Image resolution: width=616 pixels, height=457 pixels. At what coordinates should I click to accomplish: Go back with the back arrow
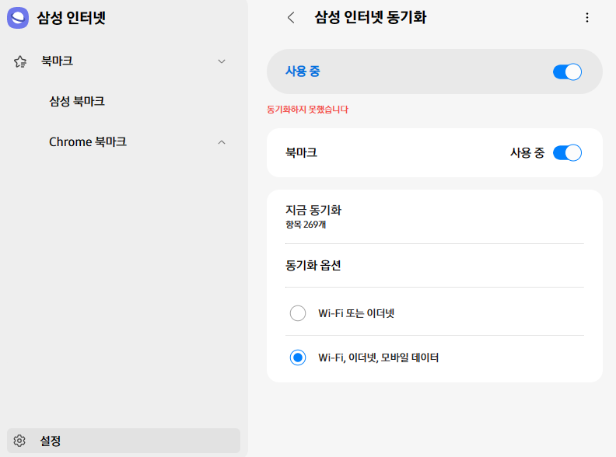click(x=291, y=18)
